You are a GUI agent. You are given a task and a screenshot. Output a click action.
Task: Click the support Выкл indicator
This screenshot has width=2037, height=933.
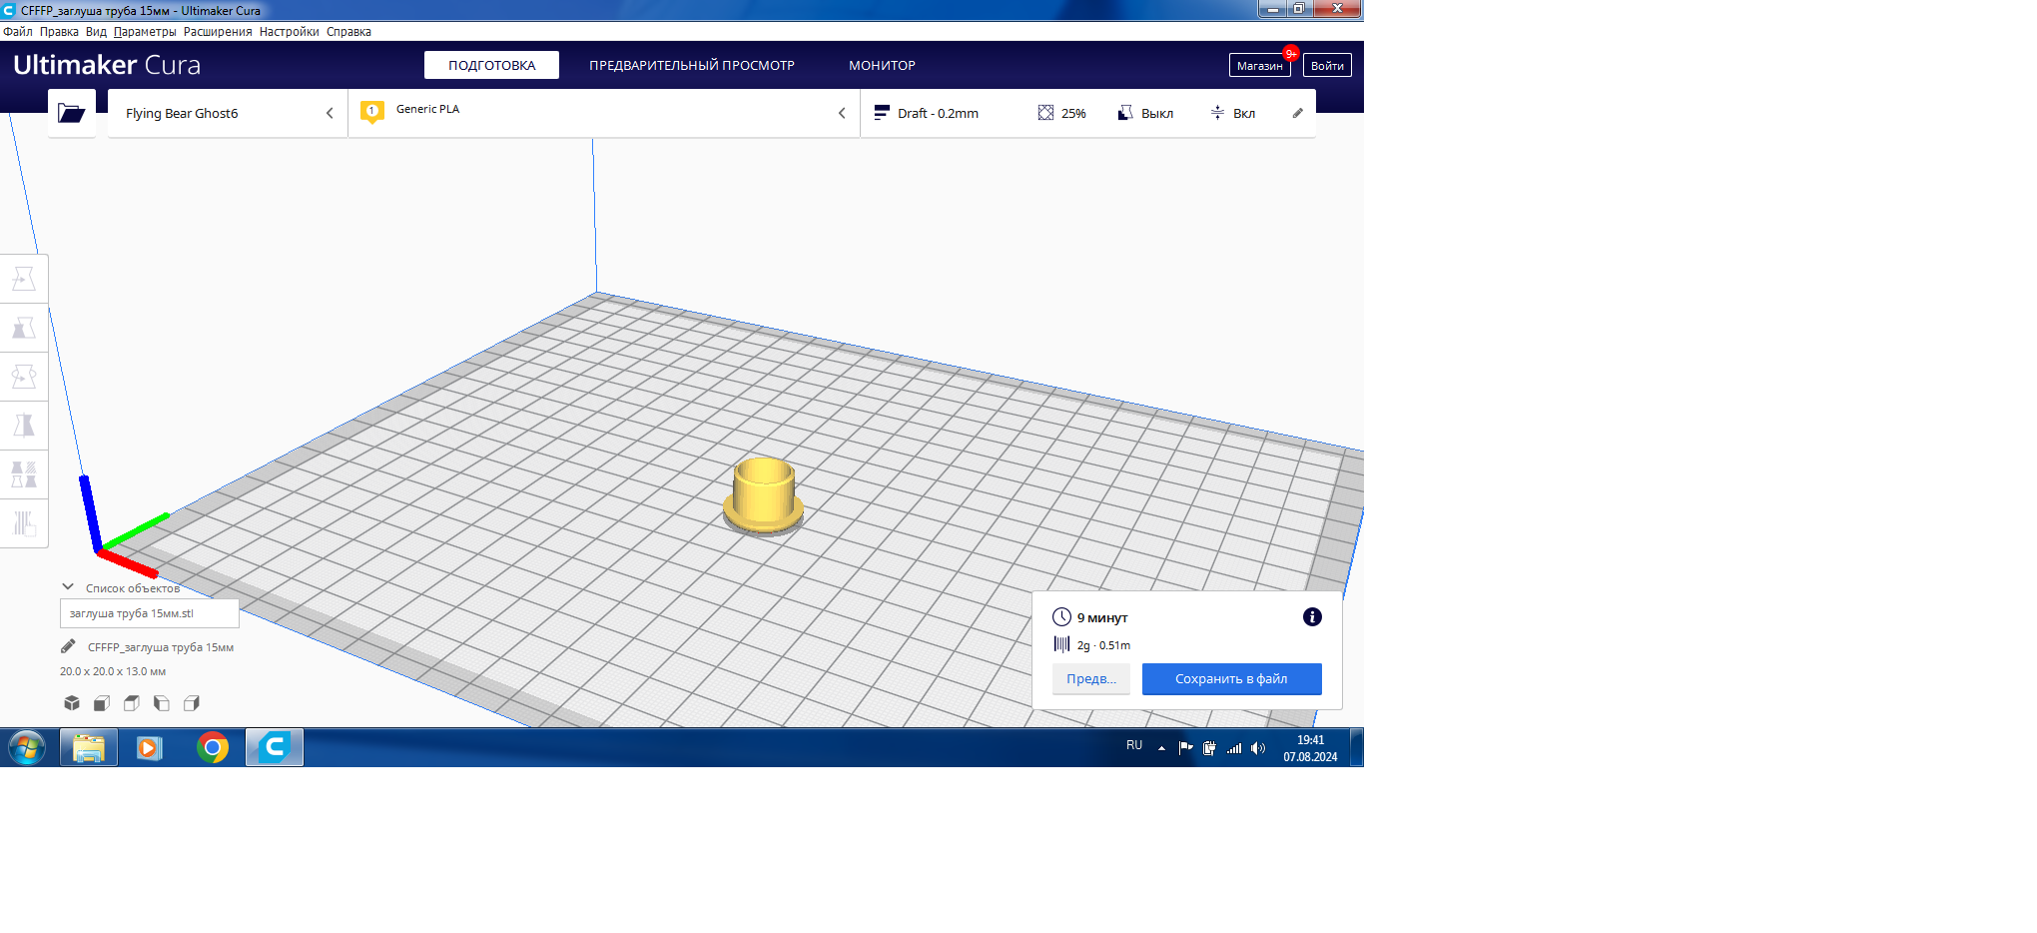(1145, 113)
